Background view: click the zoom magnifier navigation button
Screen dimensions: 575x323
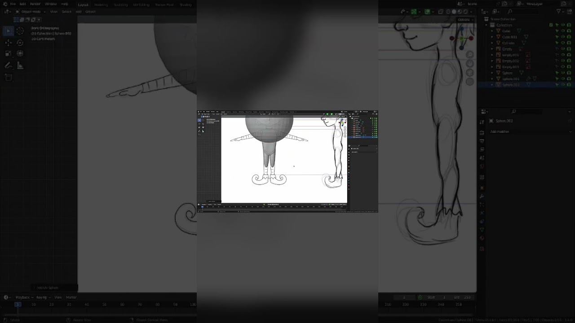pos(470,55)
